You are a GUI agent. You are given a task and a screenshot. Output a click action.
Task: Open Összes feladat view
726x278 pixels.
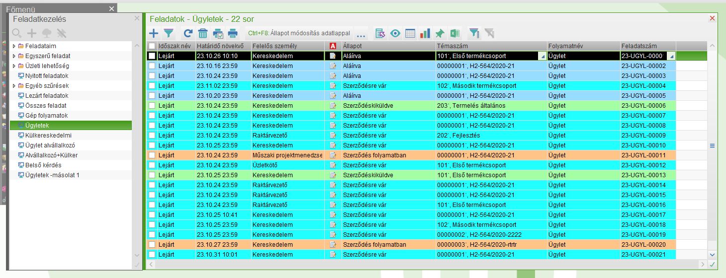[46, 106]
